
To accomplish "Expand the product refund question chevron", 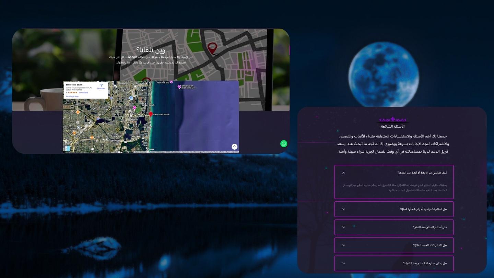I will 343,263.
